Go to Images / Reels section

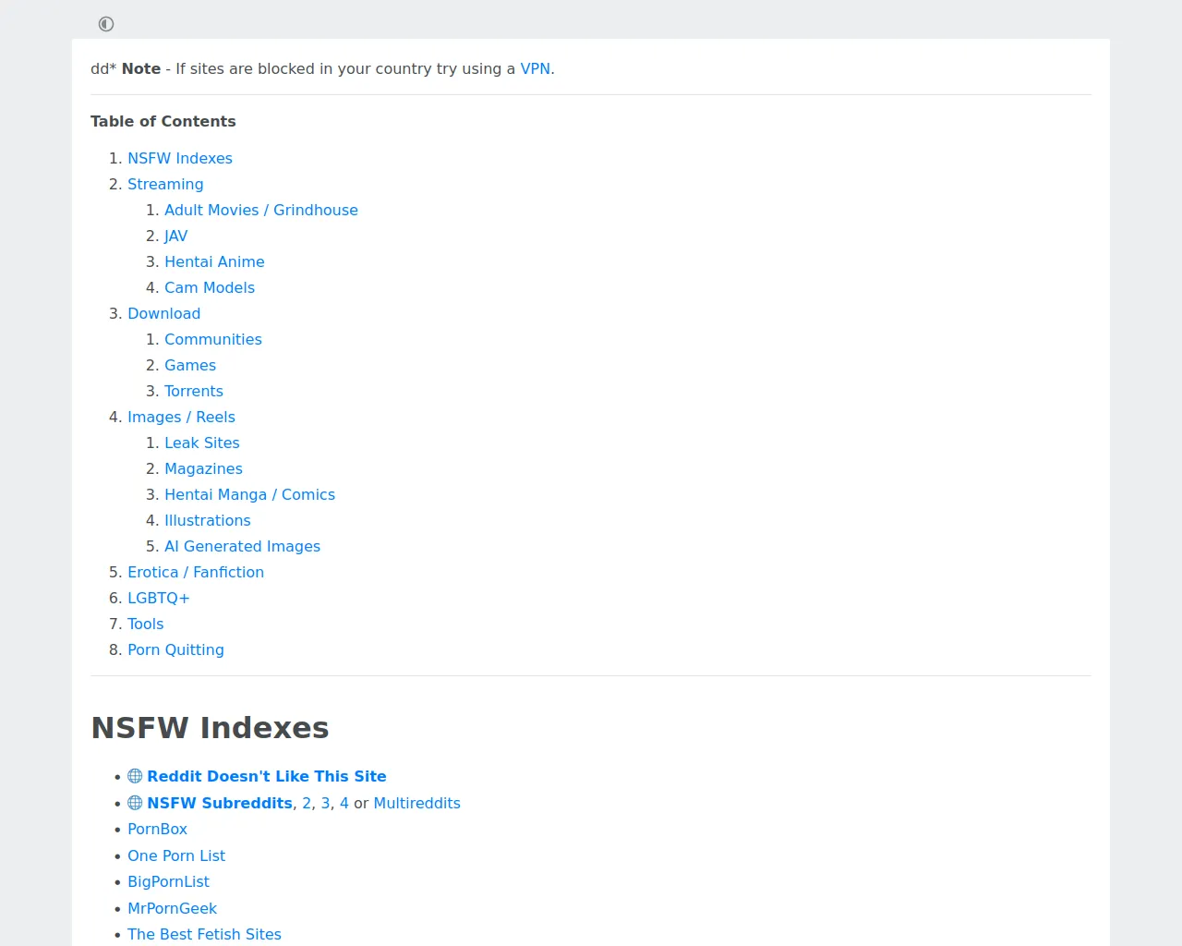(181, 417)
